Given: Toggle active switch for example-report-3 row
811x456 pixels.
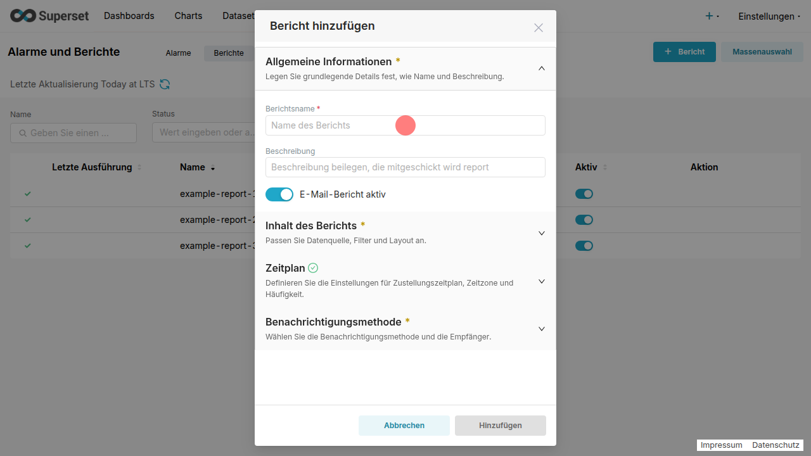Looking at the screenshot, I should click(x=584, y=246).
